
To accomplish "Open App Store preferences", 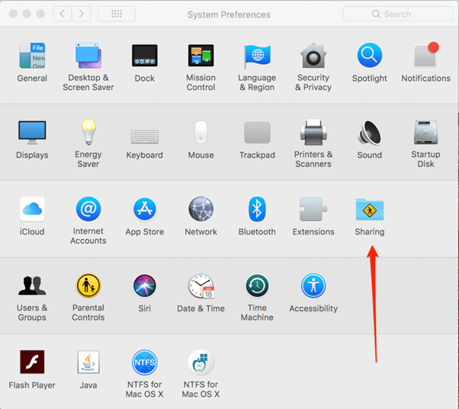I will pyautogui.click(x=145, y=209).
